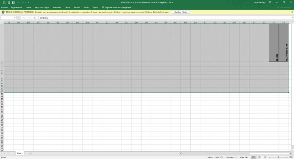Open the Fórmulas tab
The height and width of the screenshot is (159, 294).
(57, 7)
